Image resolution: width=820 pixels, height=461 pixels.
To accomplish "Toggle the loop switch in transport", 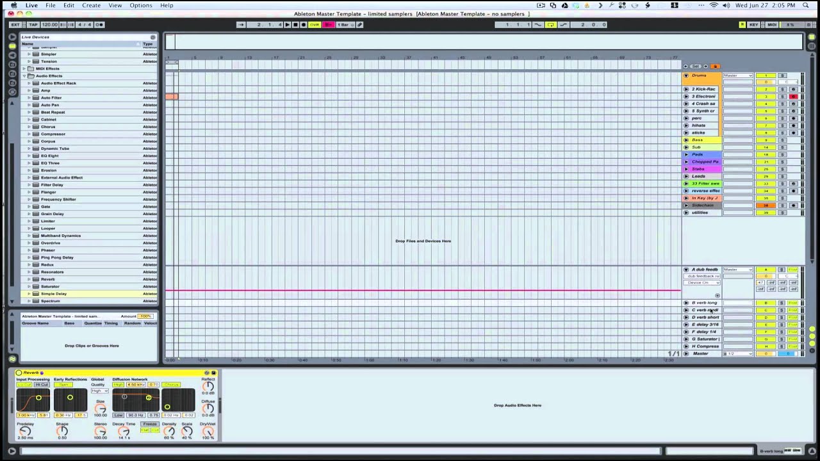I will coord(551,24).
